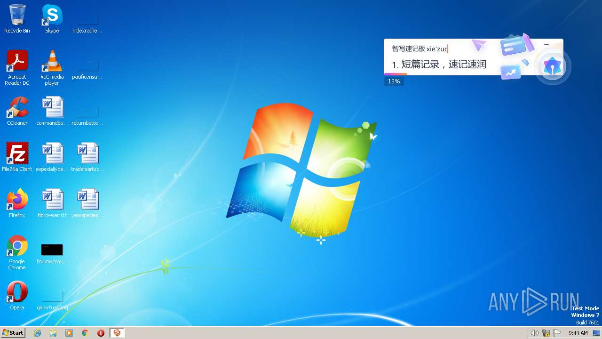This screenshot has width=602, height=339.
Task: Switch to the Sogou installer taskbar item
Action: click(117, 333)
